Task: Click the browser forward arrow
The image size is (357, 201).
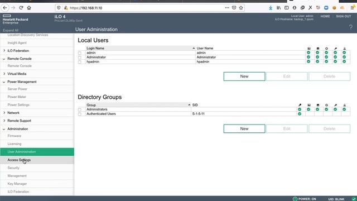Action: pos(13,8)
